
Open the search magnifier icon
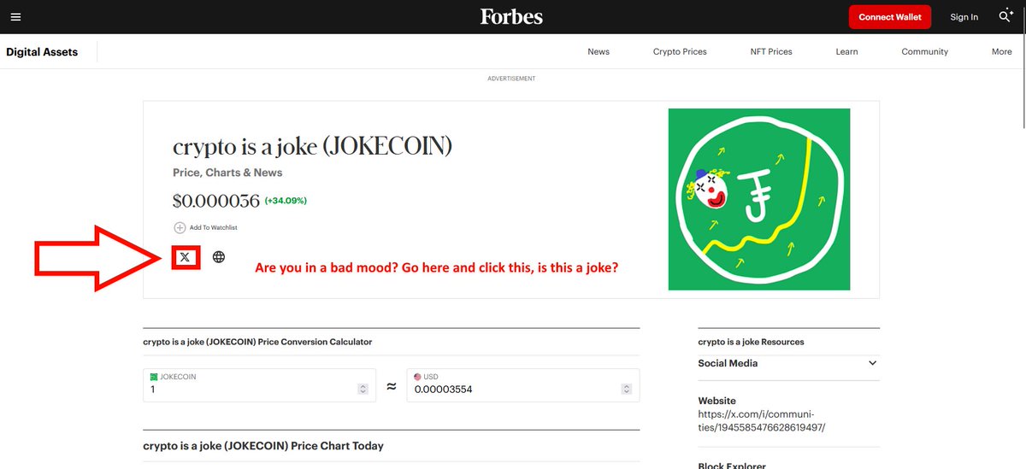1005,17
